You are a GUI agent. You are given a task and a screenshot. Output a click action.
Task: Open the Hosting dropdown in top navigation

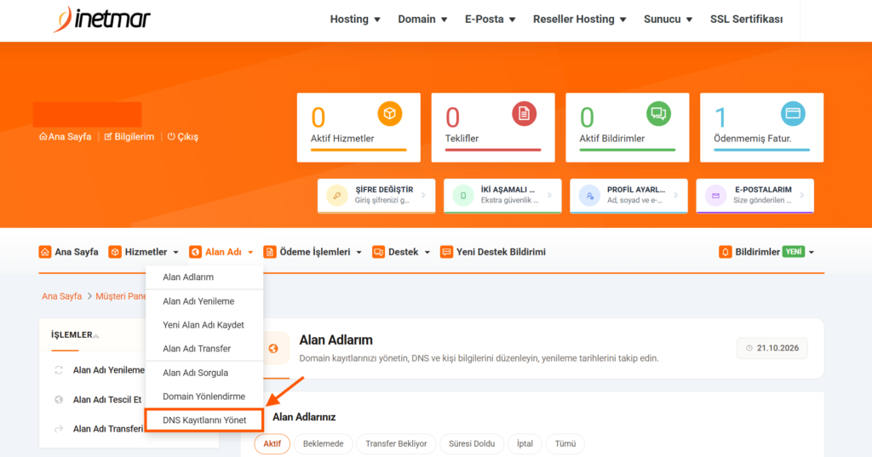pyautogui.click(x=355, y=19)
